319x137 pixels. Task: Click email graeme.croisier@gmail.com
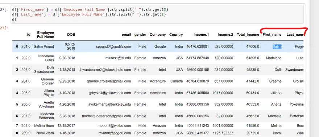[109, 81]
